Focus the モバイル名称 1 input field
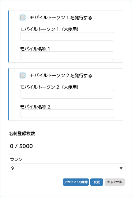 [x=67, y=56]
